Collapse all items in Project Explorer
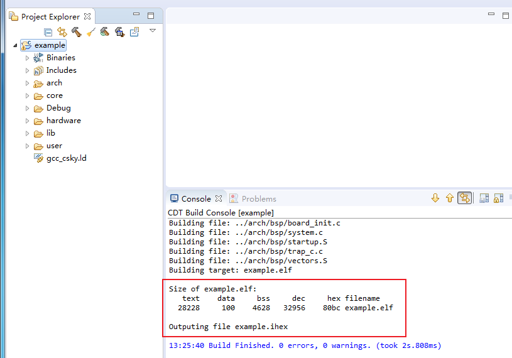The image size is (512, 358). tap(48, 32)
